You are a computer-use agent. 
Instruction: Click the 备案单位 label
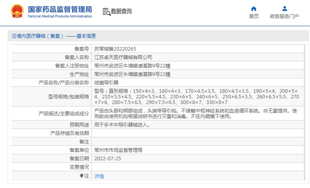coord(79,150)
